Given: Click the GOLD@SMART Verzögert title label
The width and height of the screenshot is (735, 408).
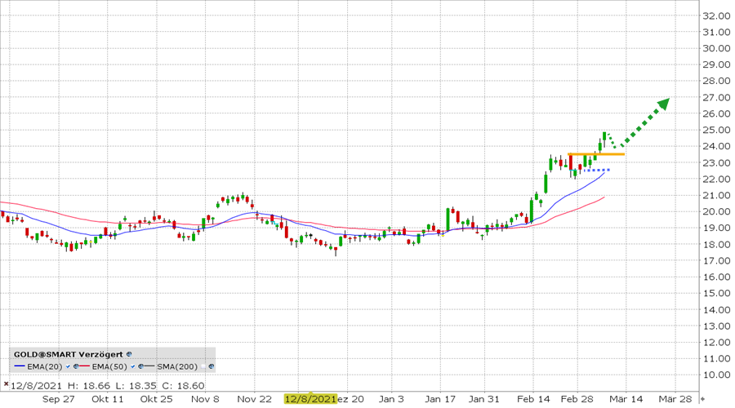Looking at the screenshot, I should pyautogui.click(x=67, y=354).
